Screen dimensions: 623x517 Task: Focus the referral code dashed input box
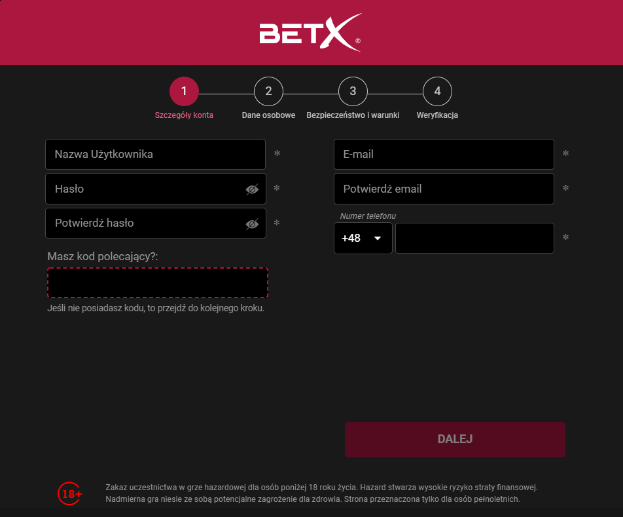pyautogui.click(x=158, y=283)
